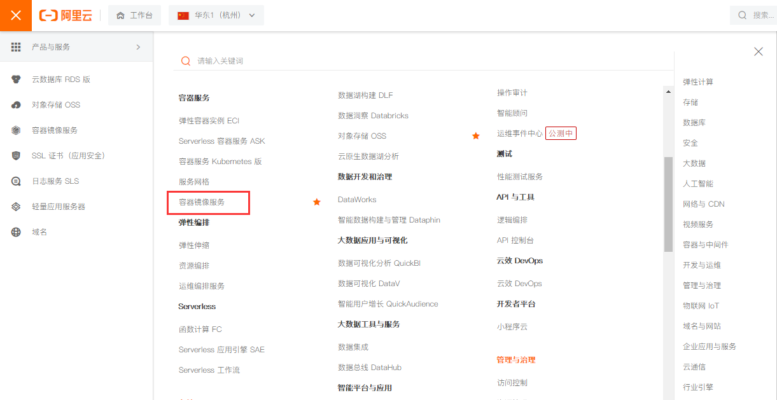
Task: Open 弹性伸缩 link
Action: coord(194,245)
